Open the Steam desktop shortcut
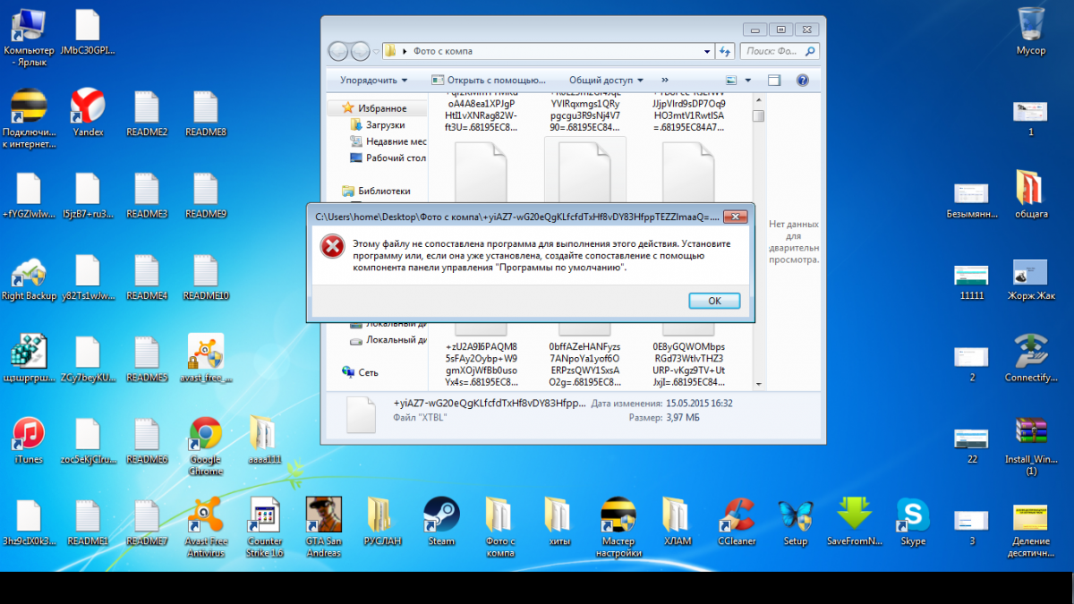The image size is (1074, 604). click(441, 515)
